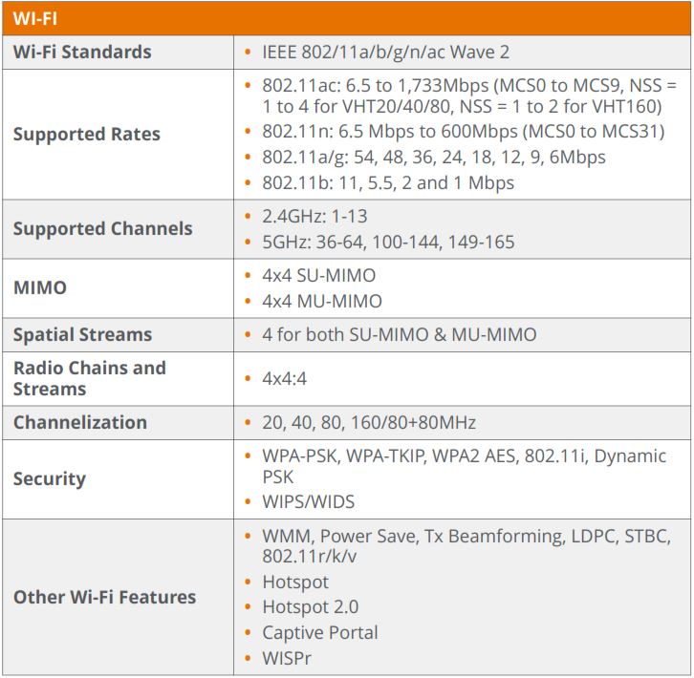Click the WISPr feature item
This screenshot has width=694, height=678.
coord(287,659)
